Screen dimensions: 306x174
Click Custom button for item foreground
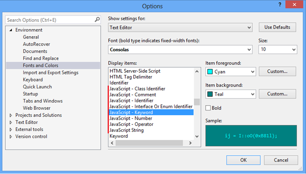coord(277,71)
